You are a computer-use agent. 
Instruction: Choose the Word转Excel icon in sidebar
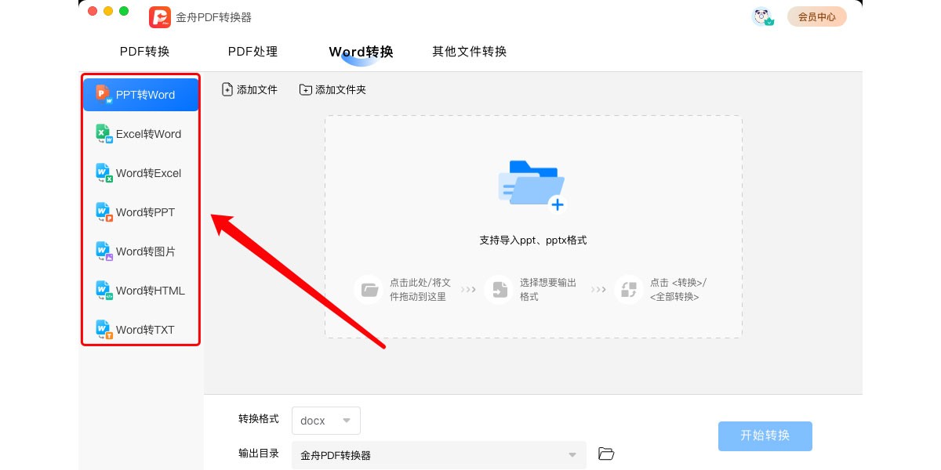pyautogui.click(x=104, y=173)
